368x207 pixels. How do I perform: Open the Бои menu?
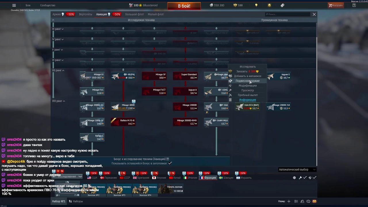point(28,5)
